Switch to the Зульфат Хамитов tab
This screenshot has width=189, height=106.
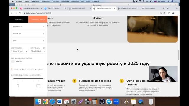click(x=53, y=9)
